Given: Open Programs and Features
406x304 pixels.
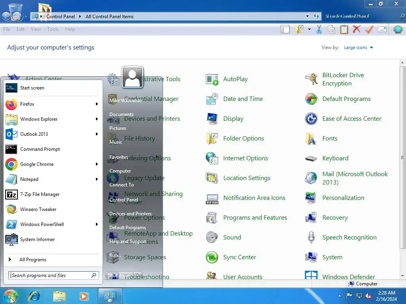Looking at the screenshot, I should [x=246, y=218].
